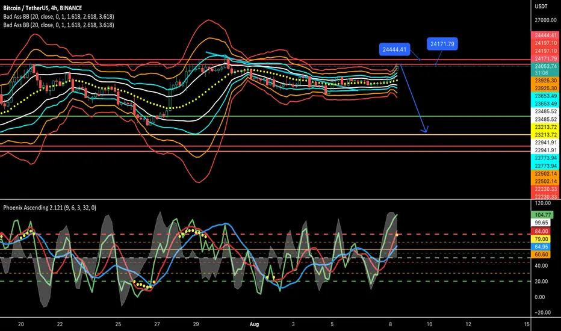Image resolution: width=561 pixels, height=331 pixels.
Task: Click date 8 on the time axis
Action: pos(390,324)
